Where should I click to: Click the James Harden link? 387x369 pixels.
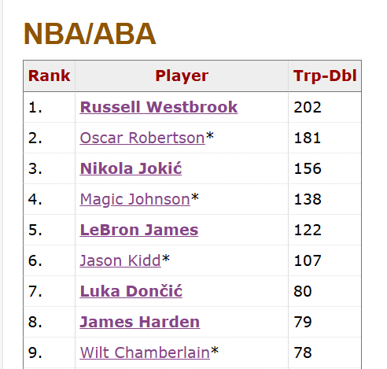pyautogui.click(x=140, y=322)
